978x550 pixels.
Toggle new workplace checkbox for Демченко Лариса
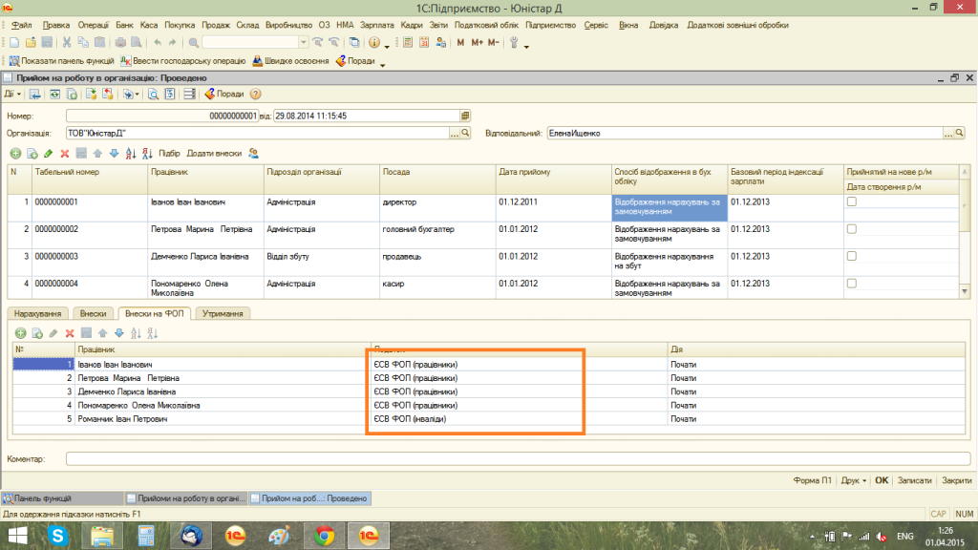(x=852, y=256)
